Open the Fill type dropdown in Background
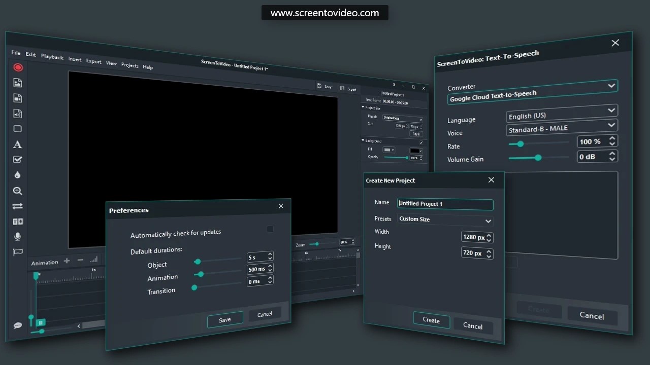The width and height of the screenshot is (650, 365). click(x=389, y=150)
